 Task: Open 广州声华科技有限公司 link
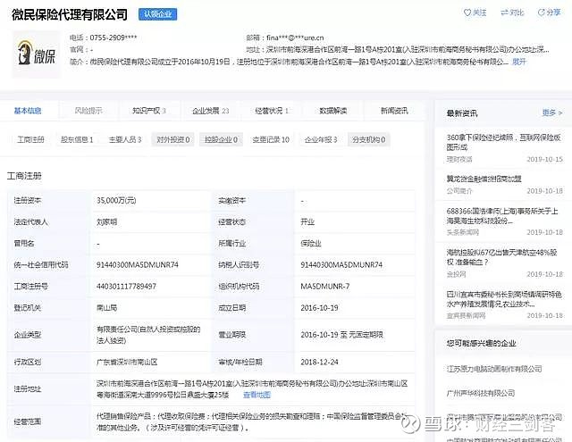[x=481, y=393]
